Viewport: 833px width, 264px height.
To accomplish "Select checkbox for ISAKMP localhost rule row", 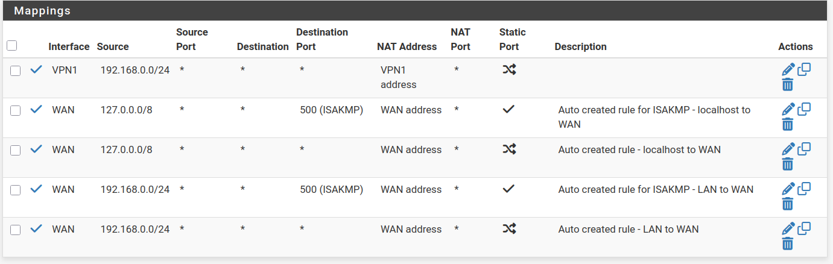I will click(x=16, y=110).
